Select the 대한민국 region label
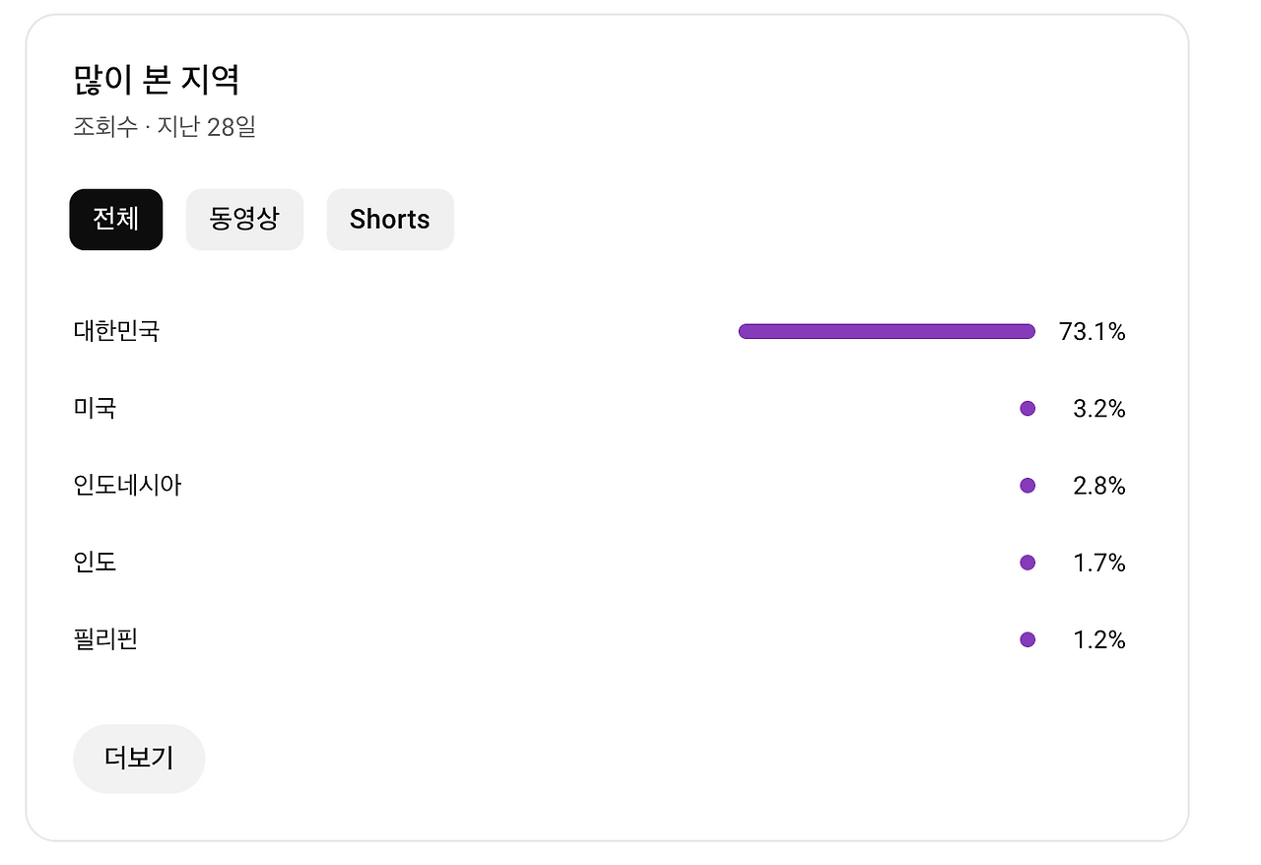 point(116,331)
